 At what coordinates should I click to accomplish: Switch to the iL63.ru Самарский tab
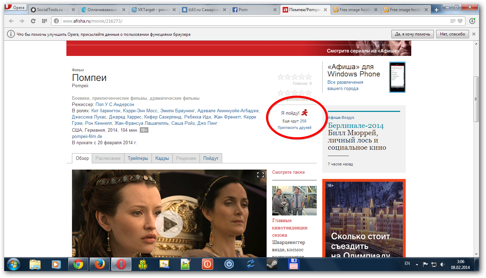[204, 10]
